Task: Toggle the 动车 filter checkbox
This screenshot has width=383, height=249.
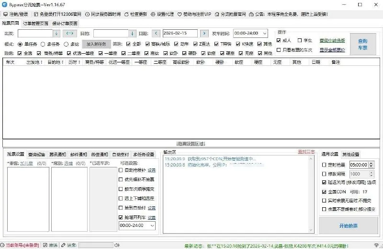Action: coord(176,44)
